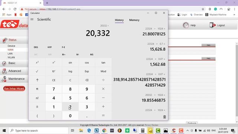
Task: Select the divide operator key
Action: 103,80
